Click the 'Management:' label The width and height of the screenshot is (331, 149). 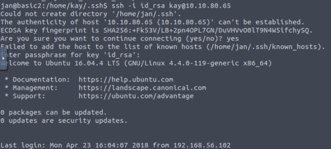coord(33,88)
